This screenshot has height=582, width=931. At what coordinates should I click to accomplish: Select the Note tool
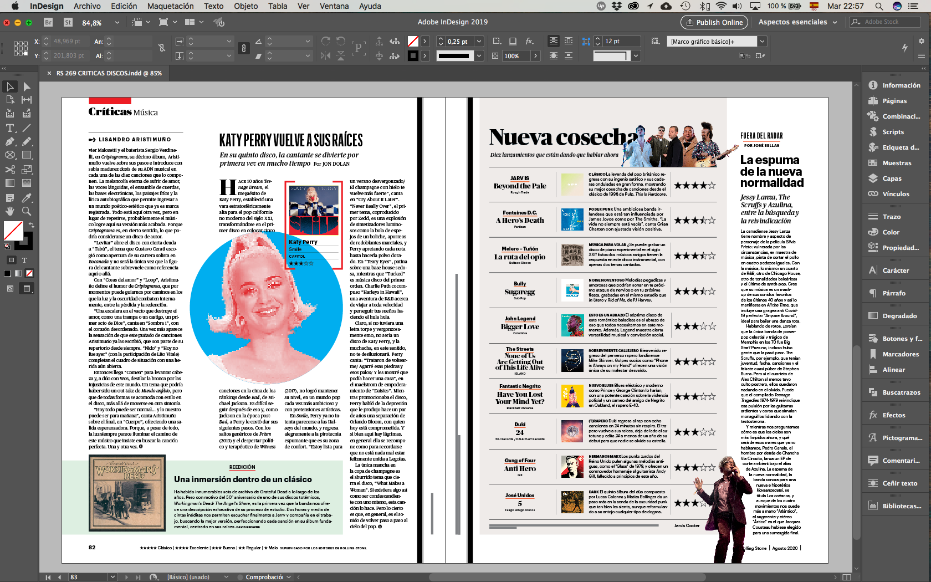coord(10,198)
